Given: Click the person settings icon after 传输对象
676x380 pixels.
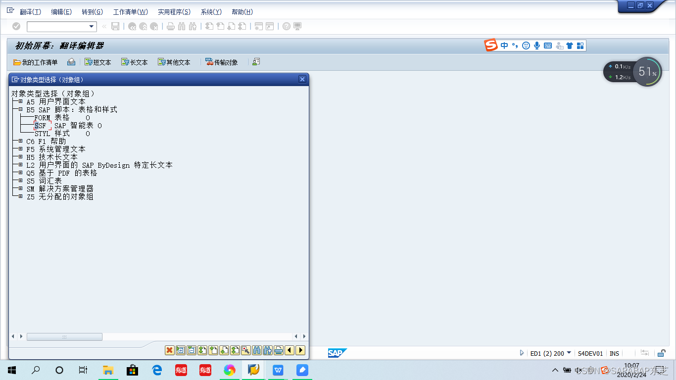Looking at the screenshot, I should [x=256, y=62].
